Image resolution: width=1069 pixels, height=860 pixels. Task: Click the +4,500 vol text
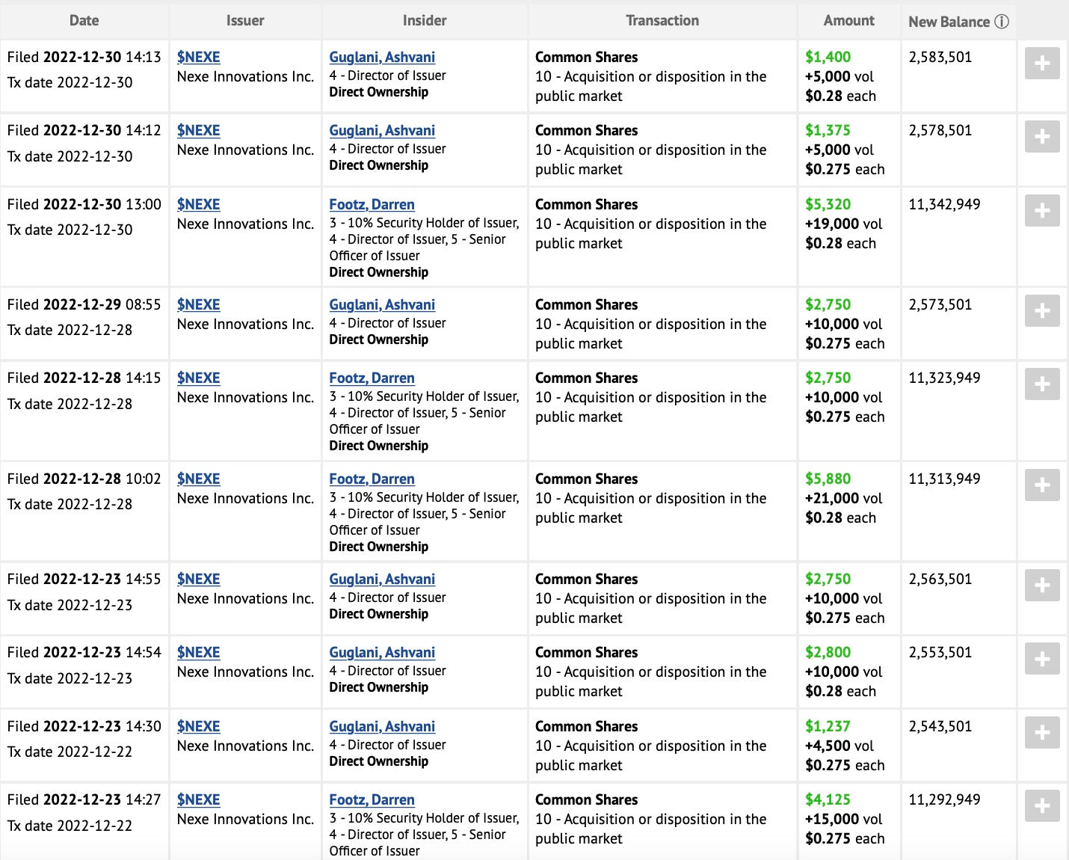click(x=839, y=746)
